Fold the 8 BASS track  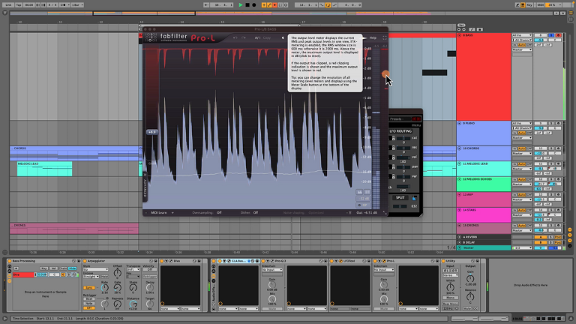[459, 35]
